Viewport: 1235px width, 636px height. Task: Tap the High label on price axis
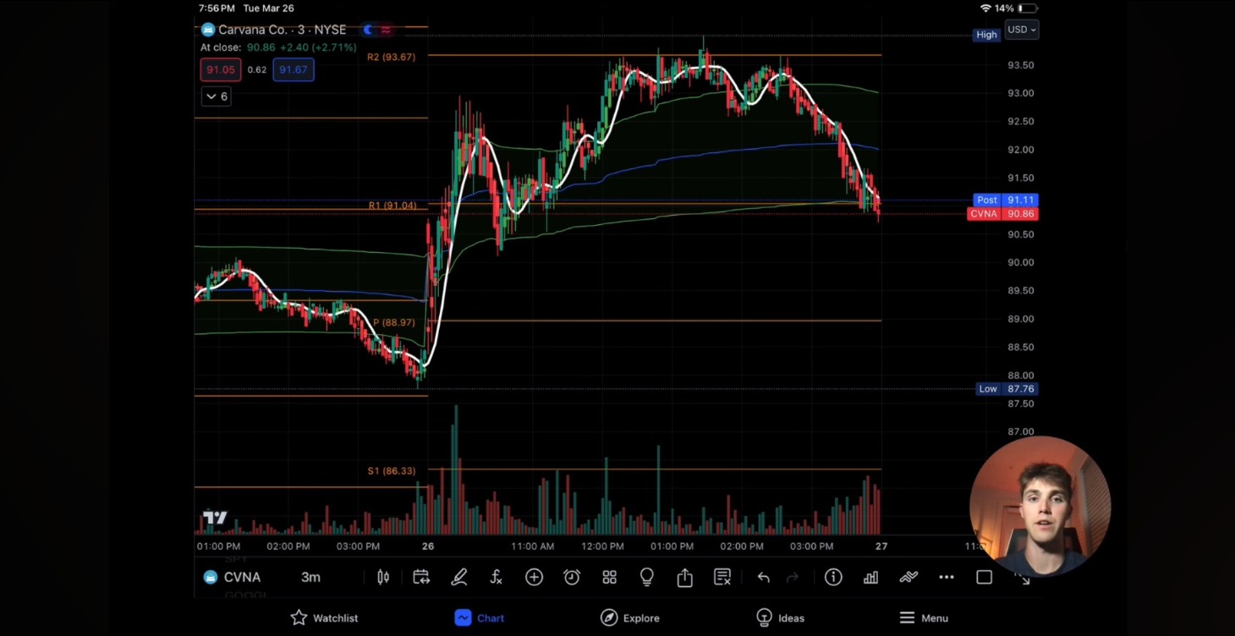(986, 35)
